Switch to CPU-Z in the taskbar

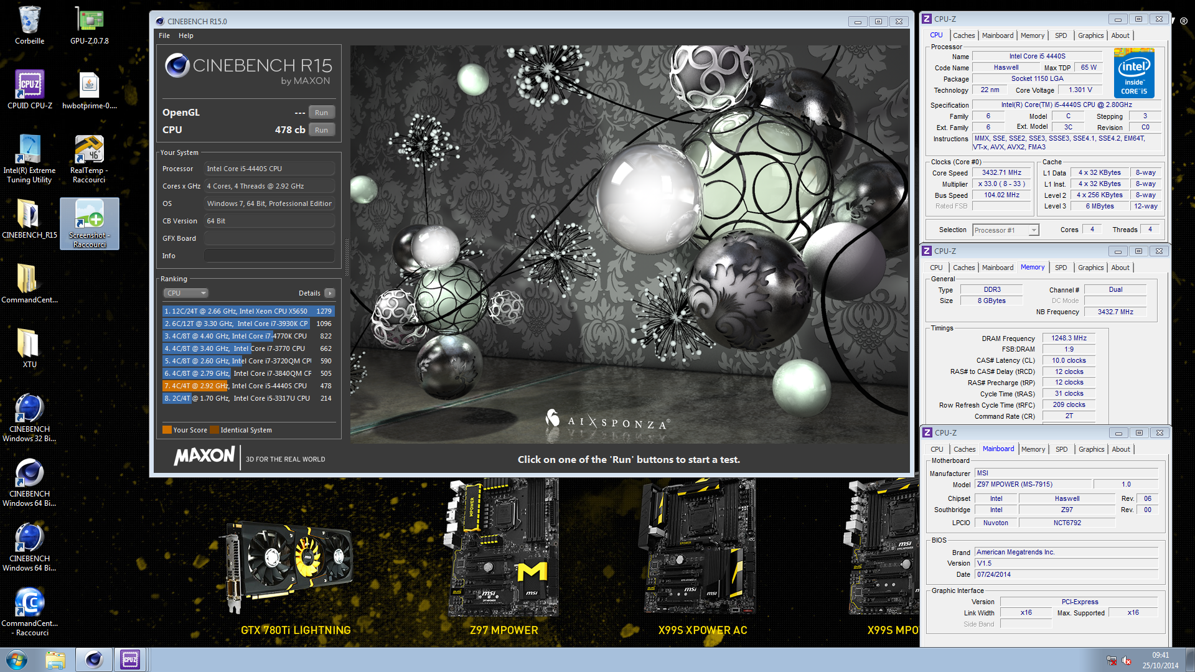click(x=130, y=660)
